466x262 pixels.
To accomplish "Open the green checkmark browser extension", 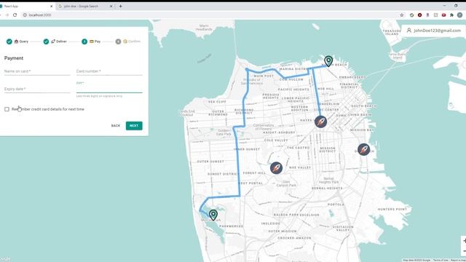I will point(411,15).
